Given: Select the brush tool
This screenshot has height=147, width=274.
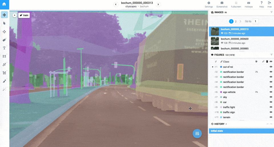Looking at the screenshot, I should click(4, 81).
